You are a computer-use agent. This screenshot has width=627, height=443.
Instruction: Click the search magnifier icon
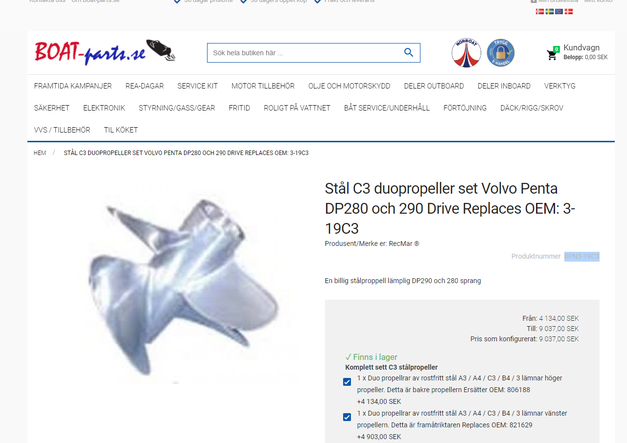409,53
